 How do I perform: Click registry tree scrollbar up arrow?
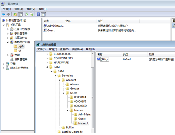pos(92,54)
